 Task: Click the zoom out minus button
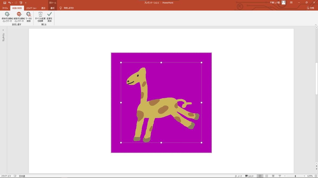[285, 176]
